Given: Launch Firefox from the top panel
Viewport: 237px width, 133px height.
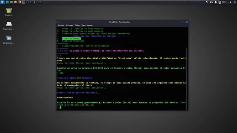Looking at the screenshot, I should pos(20,2).
